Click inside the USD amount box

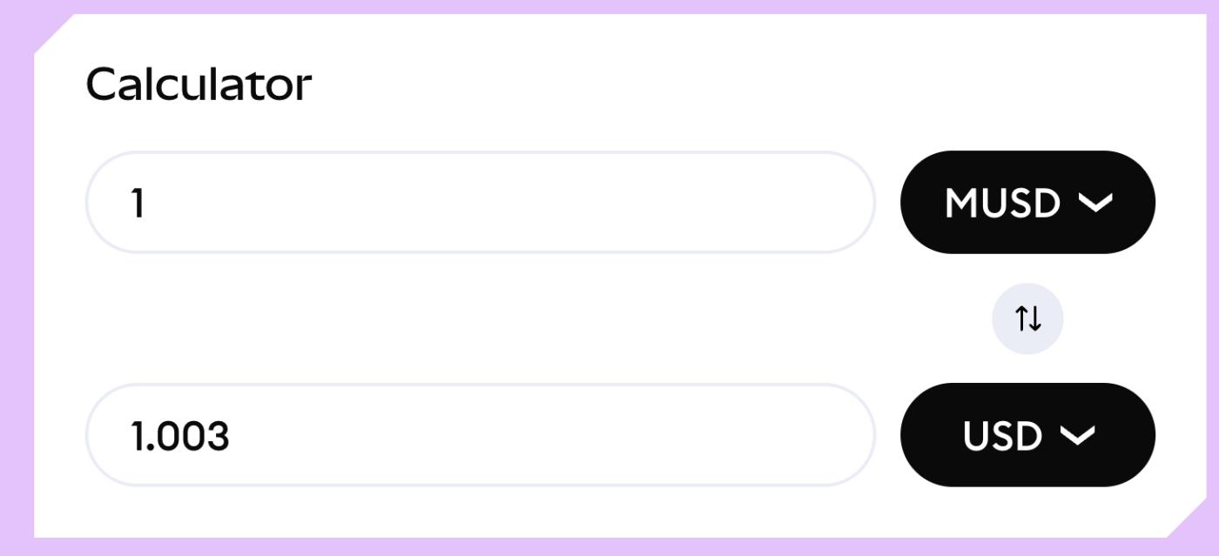[x=480, y=434]
